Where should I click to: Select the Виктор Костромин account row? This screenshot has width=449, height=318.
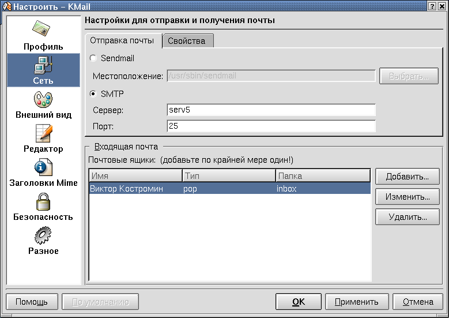click(229, 189)
